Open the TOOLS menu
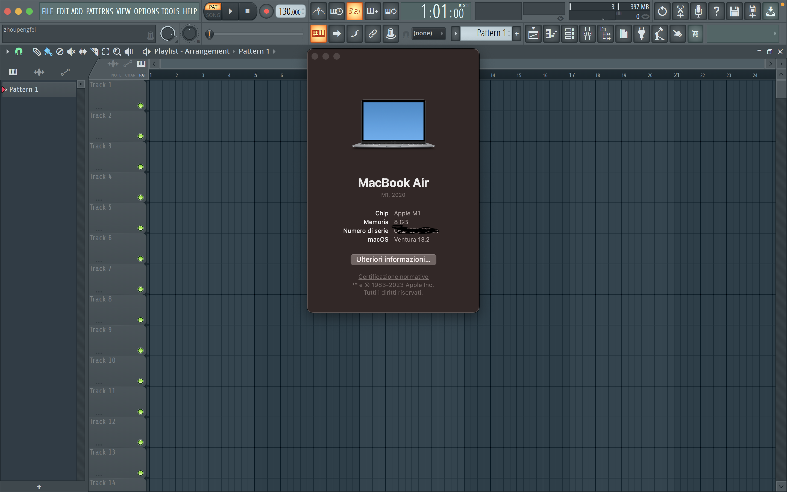 coord(171,11)
